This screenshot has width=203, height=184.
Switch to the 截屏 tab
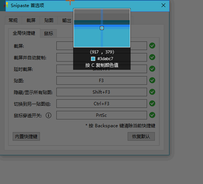(x=31, y=20)
